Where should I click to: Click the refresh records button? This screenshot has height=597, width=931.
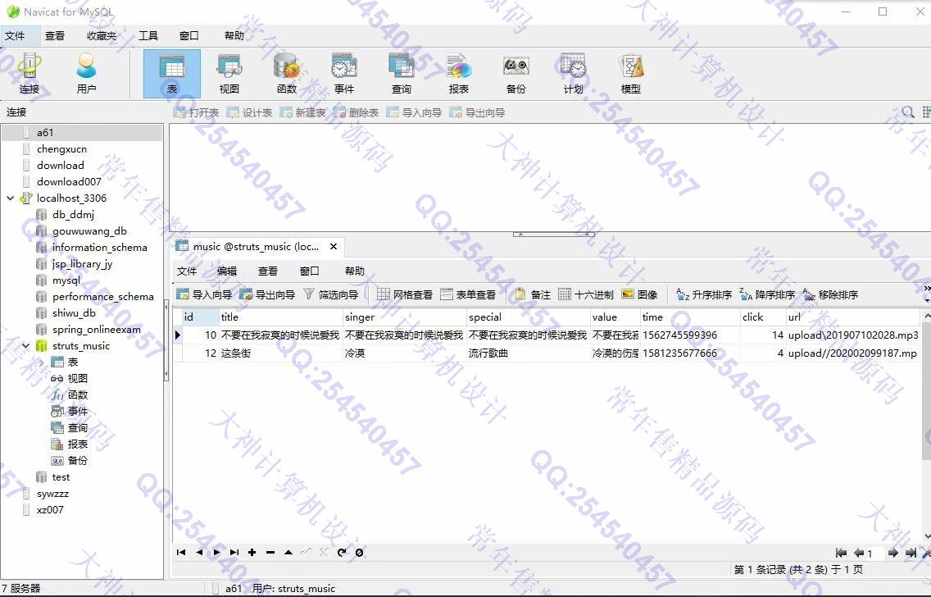[342, 553]
